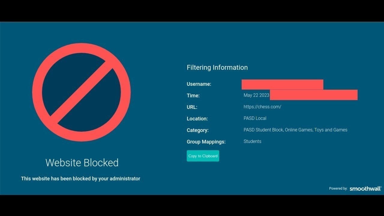This screenshot has height=216, width=384.
Task: Click the Location label
Action: coord(197,119)
